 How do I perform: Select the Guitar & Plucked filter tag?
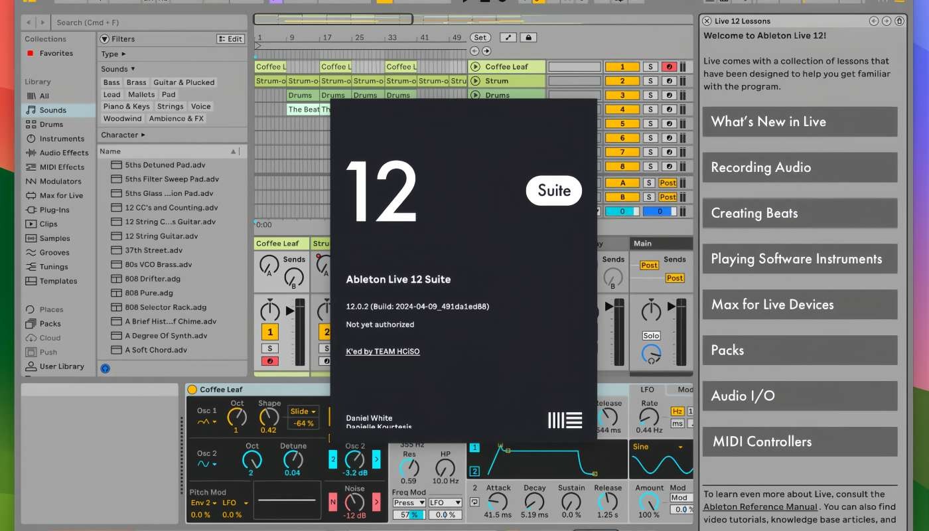(x=184, y=82)
